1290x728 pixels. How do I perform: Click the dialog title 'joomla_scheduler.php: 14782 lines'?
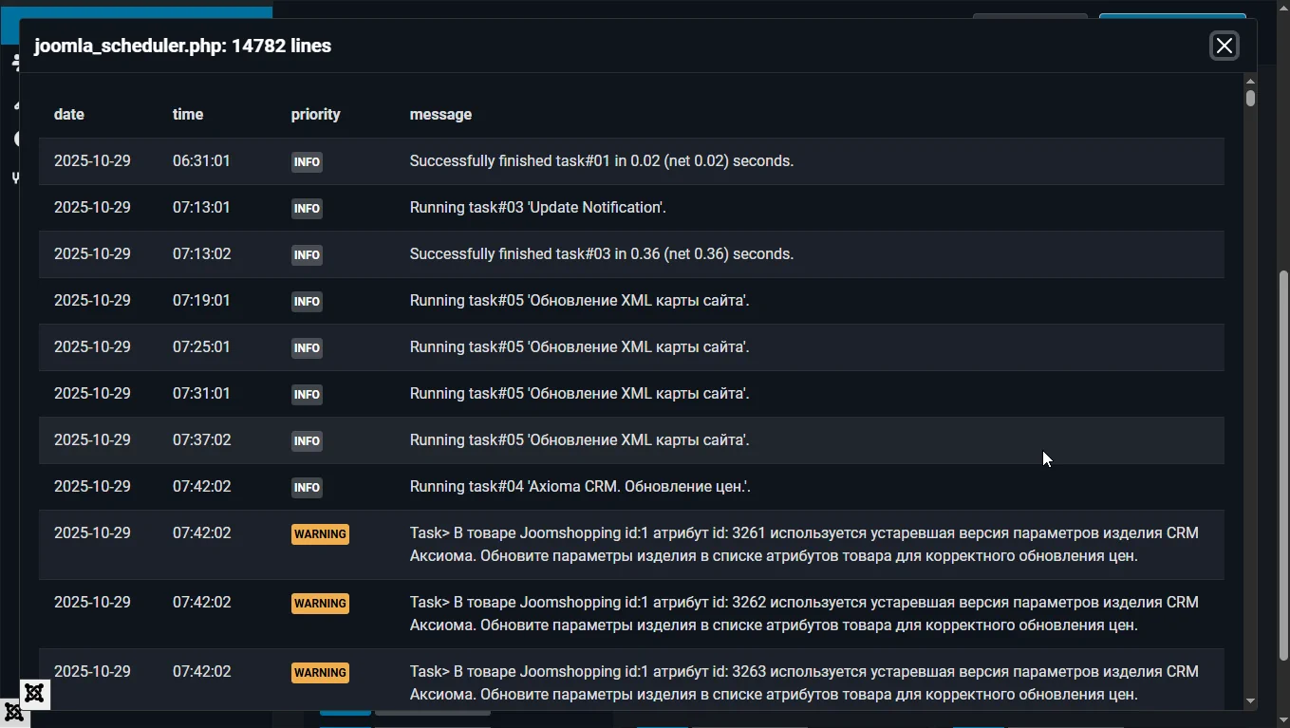coord(183,46)
